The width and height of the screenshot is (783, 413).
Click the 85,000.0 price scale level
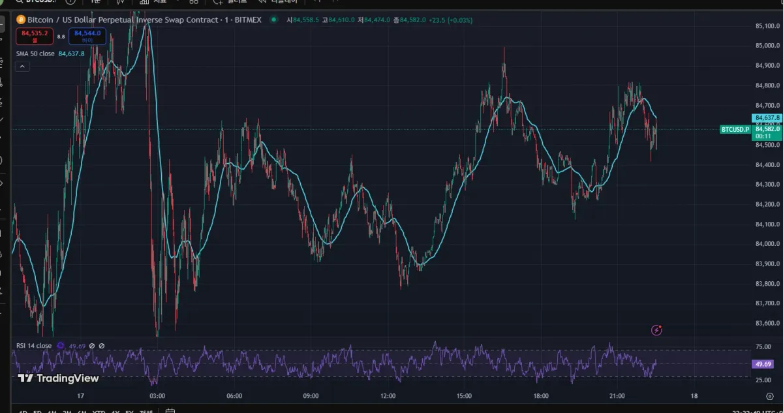[x=768, y=46]
